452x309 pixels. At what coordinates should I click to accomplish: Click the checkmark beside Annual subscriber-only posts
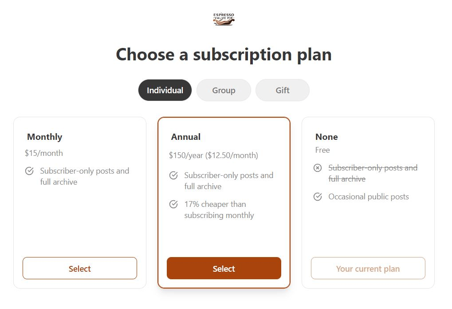pos(173,175)
